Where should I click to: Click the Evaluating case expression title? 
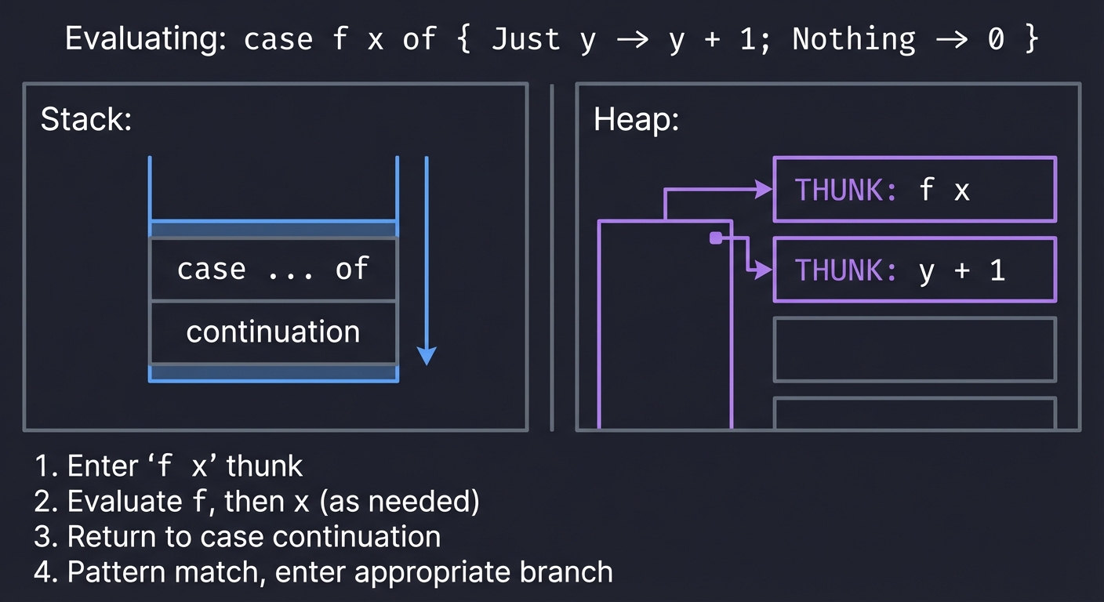pos(552,38)
